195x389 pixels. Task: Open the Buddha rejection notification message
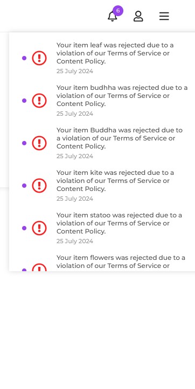(120, 138)
